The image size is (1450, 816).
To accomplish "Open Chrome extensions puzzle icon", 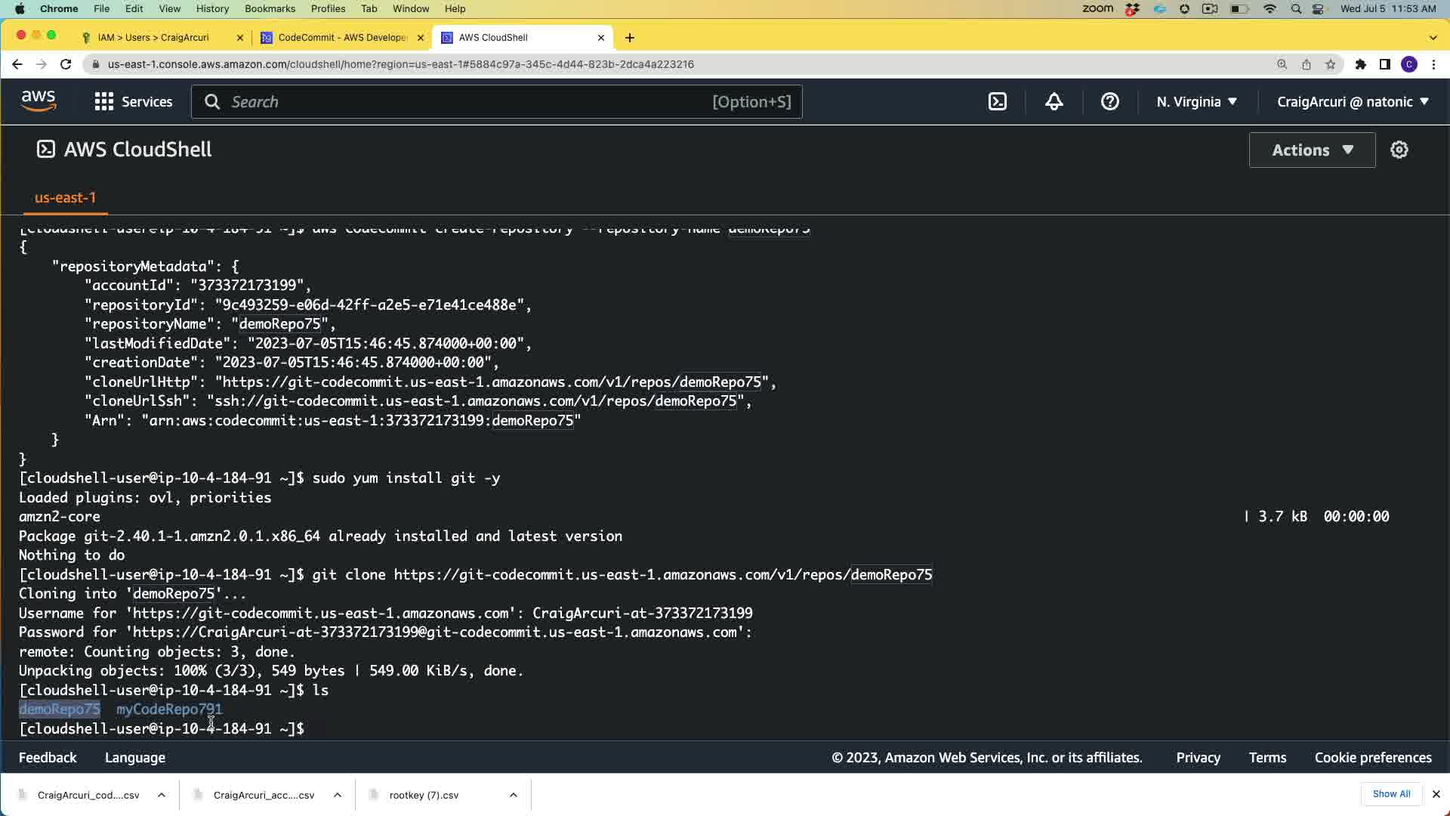I will 1360,64.
